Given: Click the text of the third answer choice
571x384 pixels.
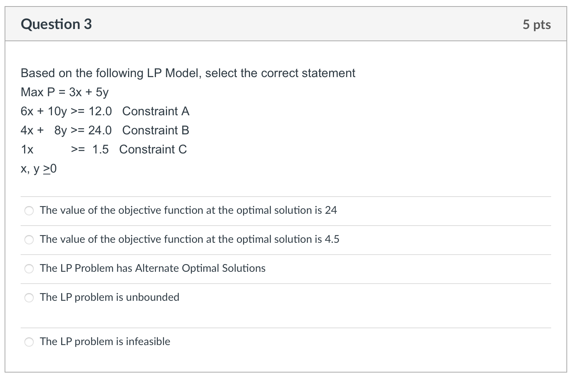Looking at the screenshot, I should 152,268.
